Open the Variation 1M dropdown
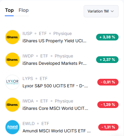This screenshot has height=136, width=124. click(101, 11)
